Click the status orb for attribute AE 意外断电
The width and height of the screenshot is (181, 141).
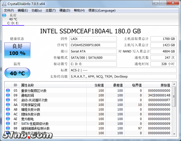pos(8,119)
